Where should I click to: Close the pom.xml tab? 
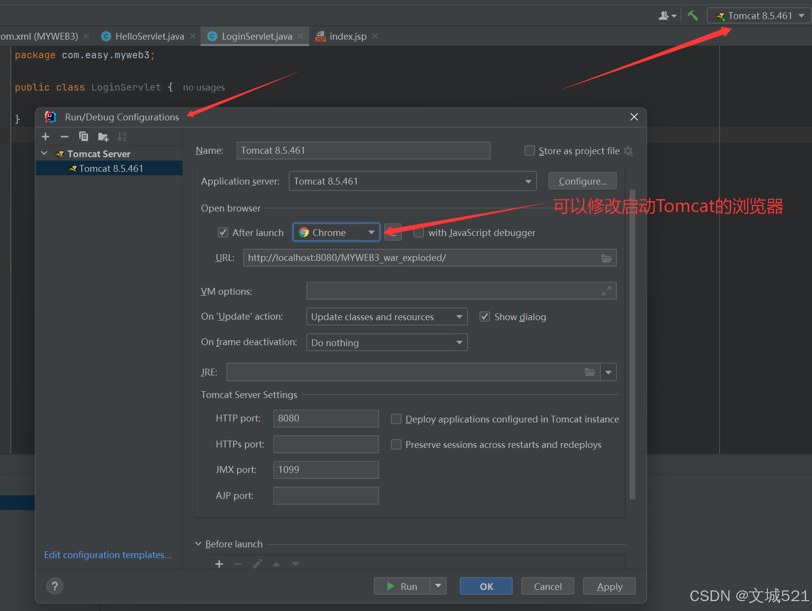(86, 36)
